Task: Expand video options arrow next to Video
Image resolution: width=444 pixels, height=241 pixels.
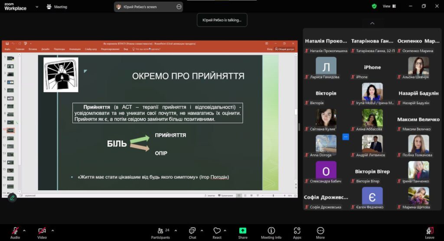Action: 52,230
